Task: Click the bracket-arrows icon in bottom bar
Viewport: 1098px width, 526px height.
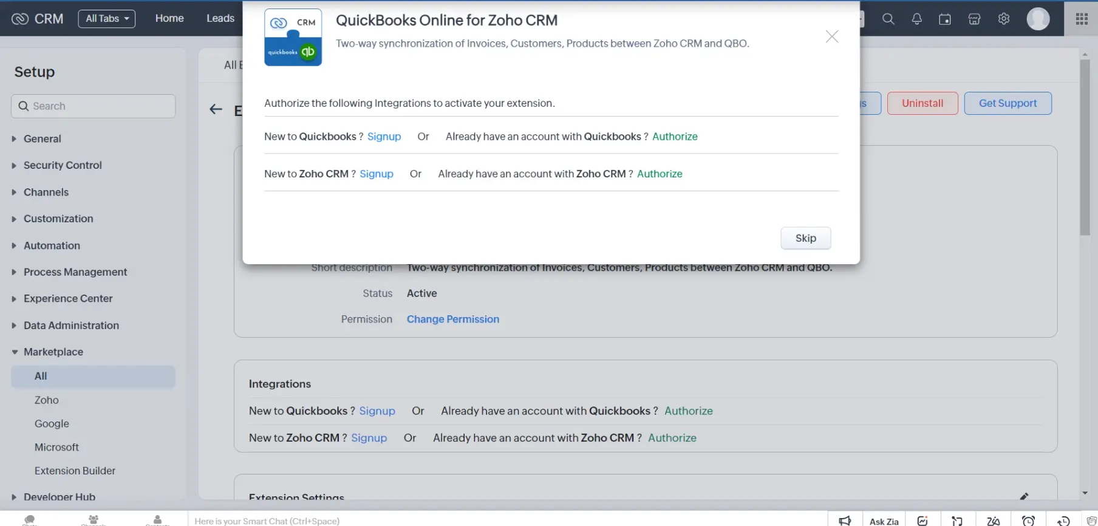Action: tap(957, 521)
